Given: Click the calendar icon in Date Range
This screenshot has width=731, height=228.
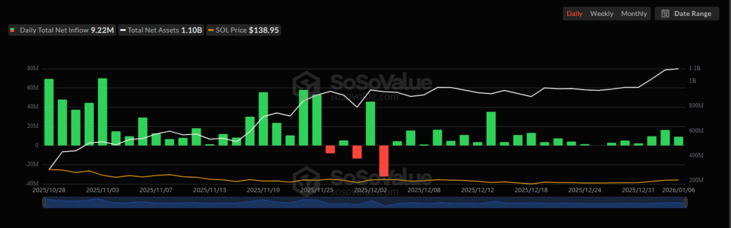Looking at the screenshot, I should pyautogui.click(x=665, y=14).
